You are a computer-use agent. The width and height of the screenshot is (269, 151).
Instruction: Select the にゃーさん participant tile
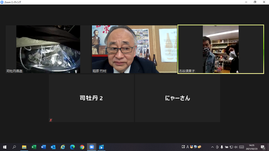177,98
